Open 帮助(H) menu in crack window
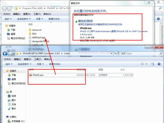This screenshot has height=123, width=164. [48, 59]
